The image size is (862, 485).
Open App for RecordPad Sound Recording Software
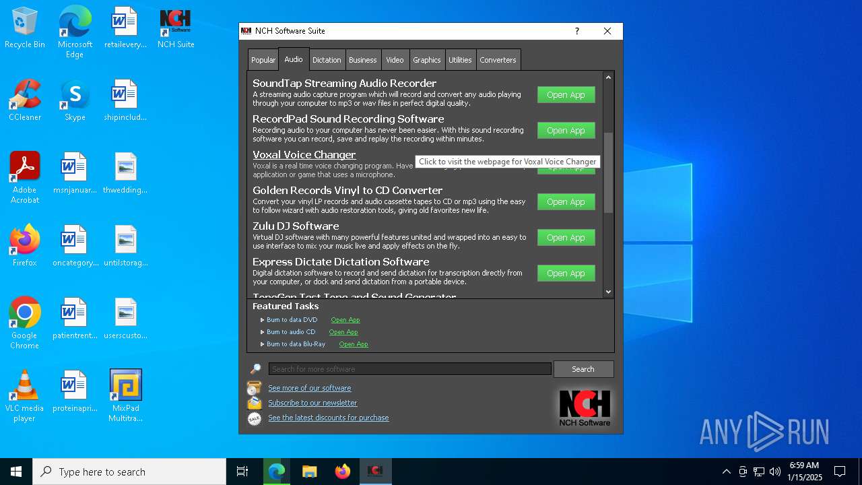click(x=566, y=131)
